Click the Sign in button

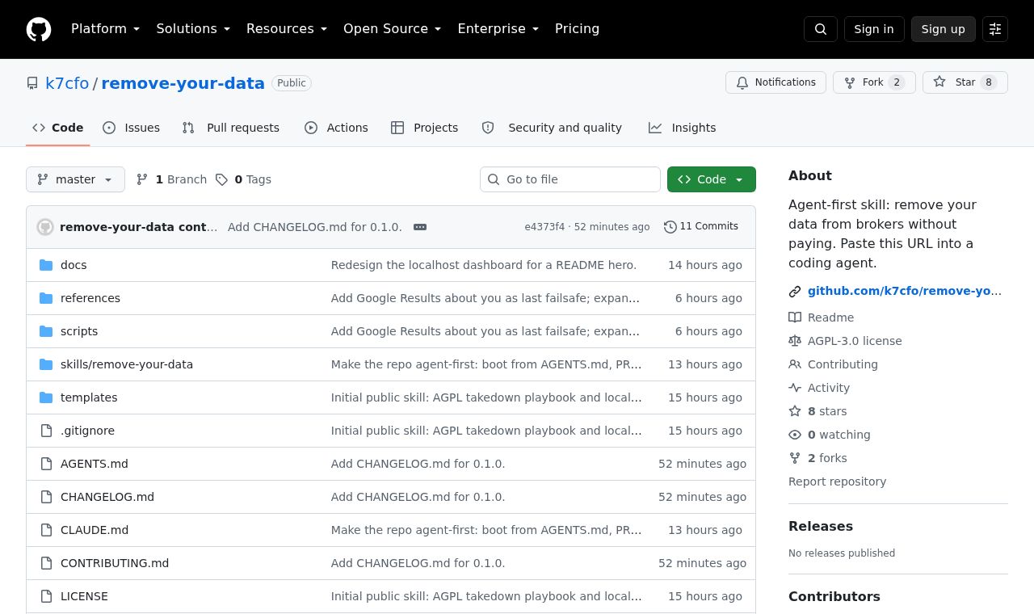pos(874,29)
